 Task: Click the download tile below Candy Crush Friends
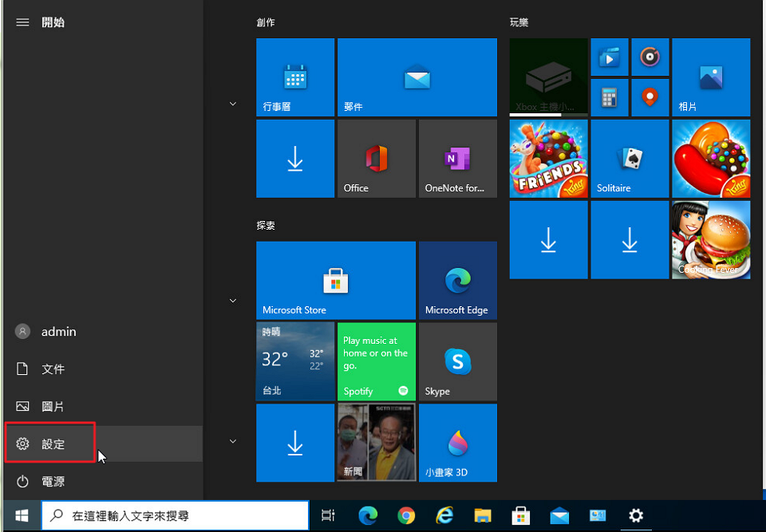point(549,240)
